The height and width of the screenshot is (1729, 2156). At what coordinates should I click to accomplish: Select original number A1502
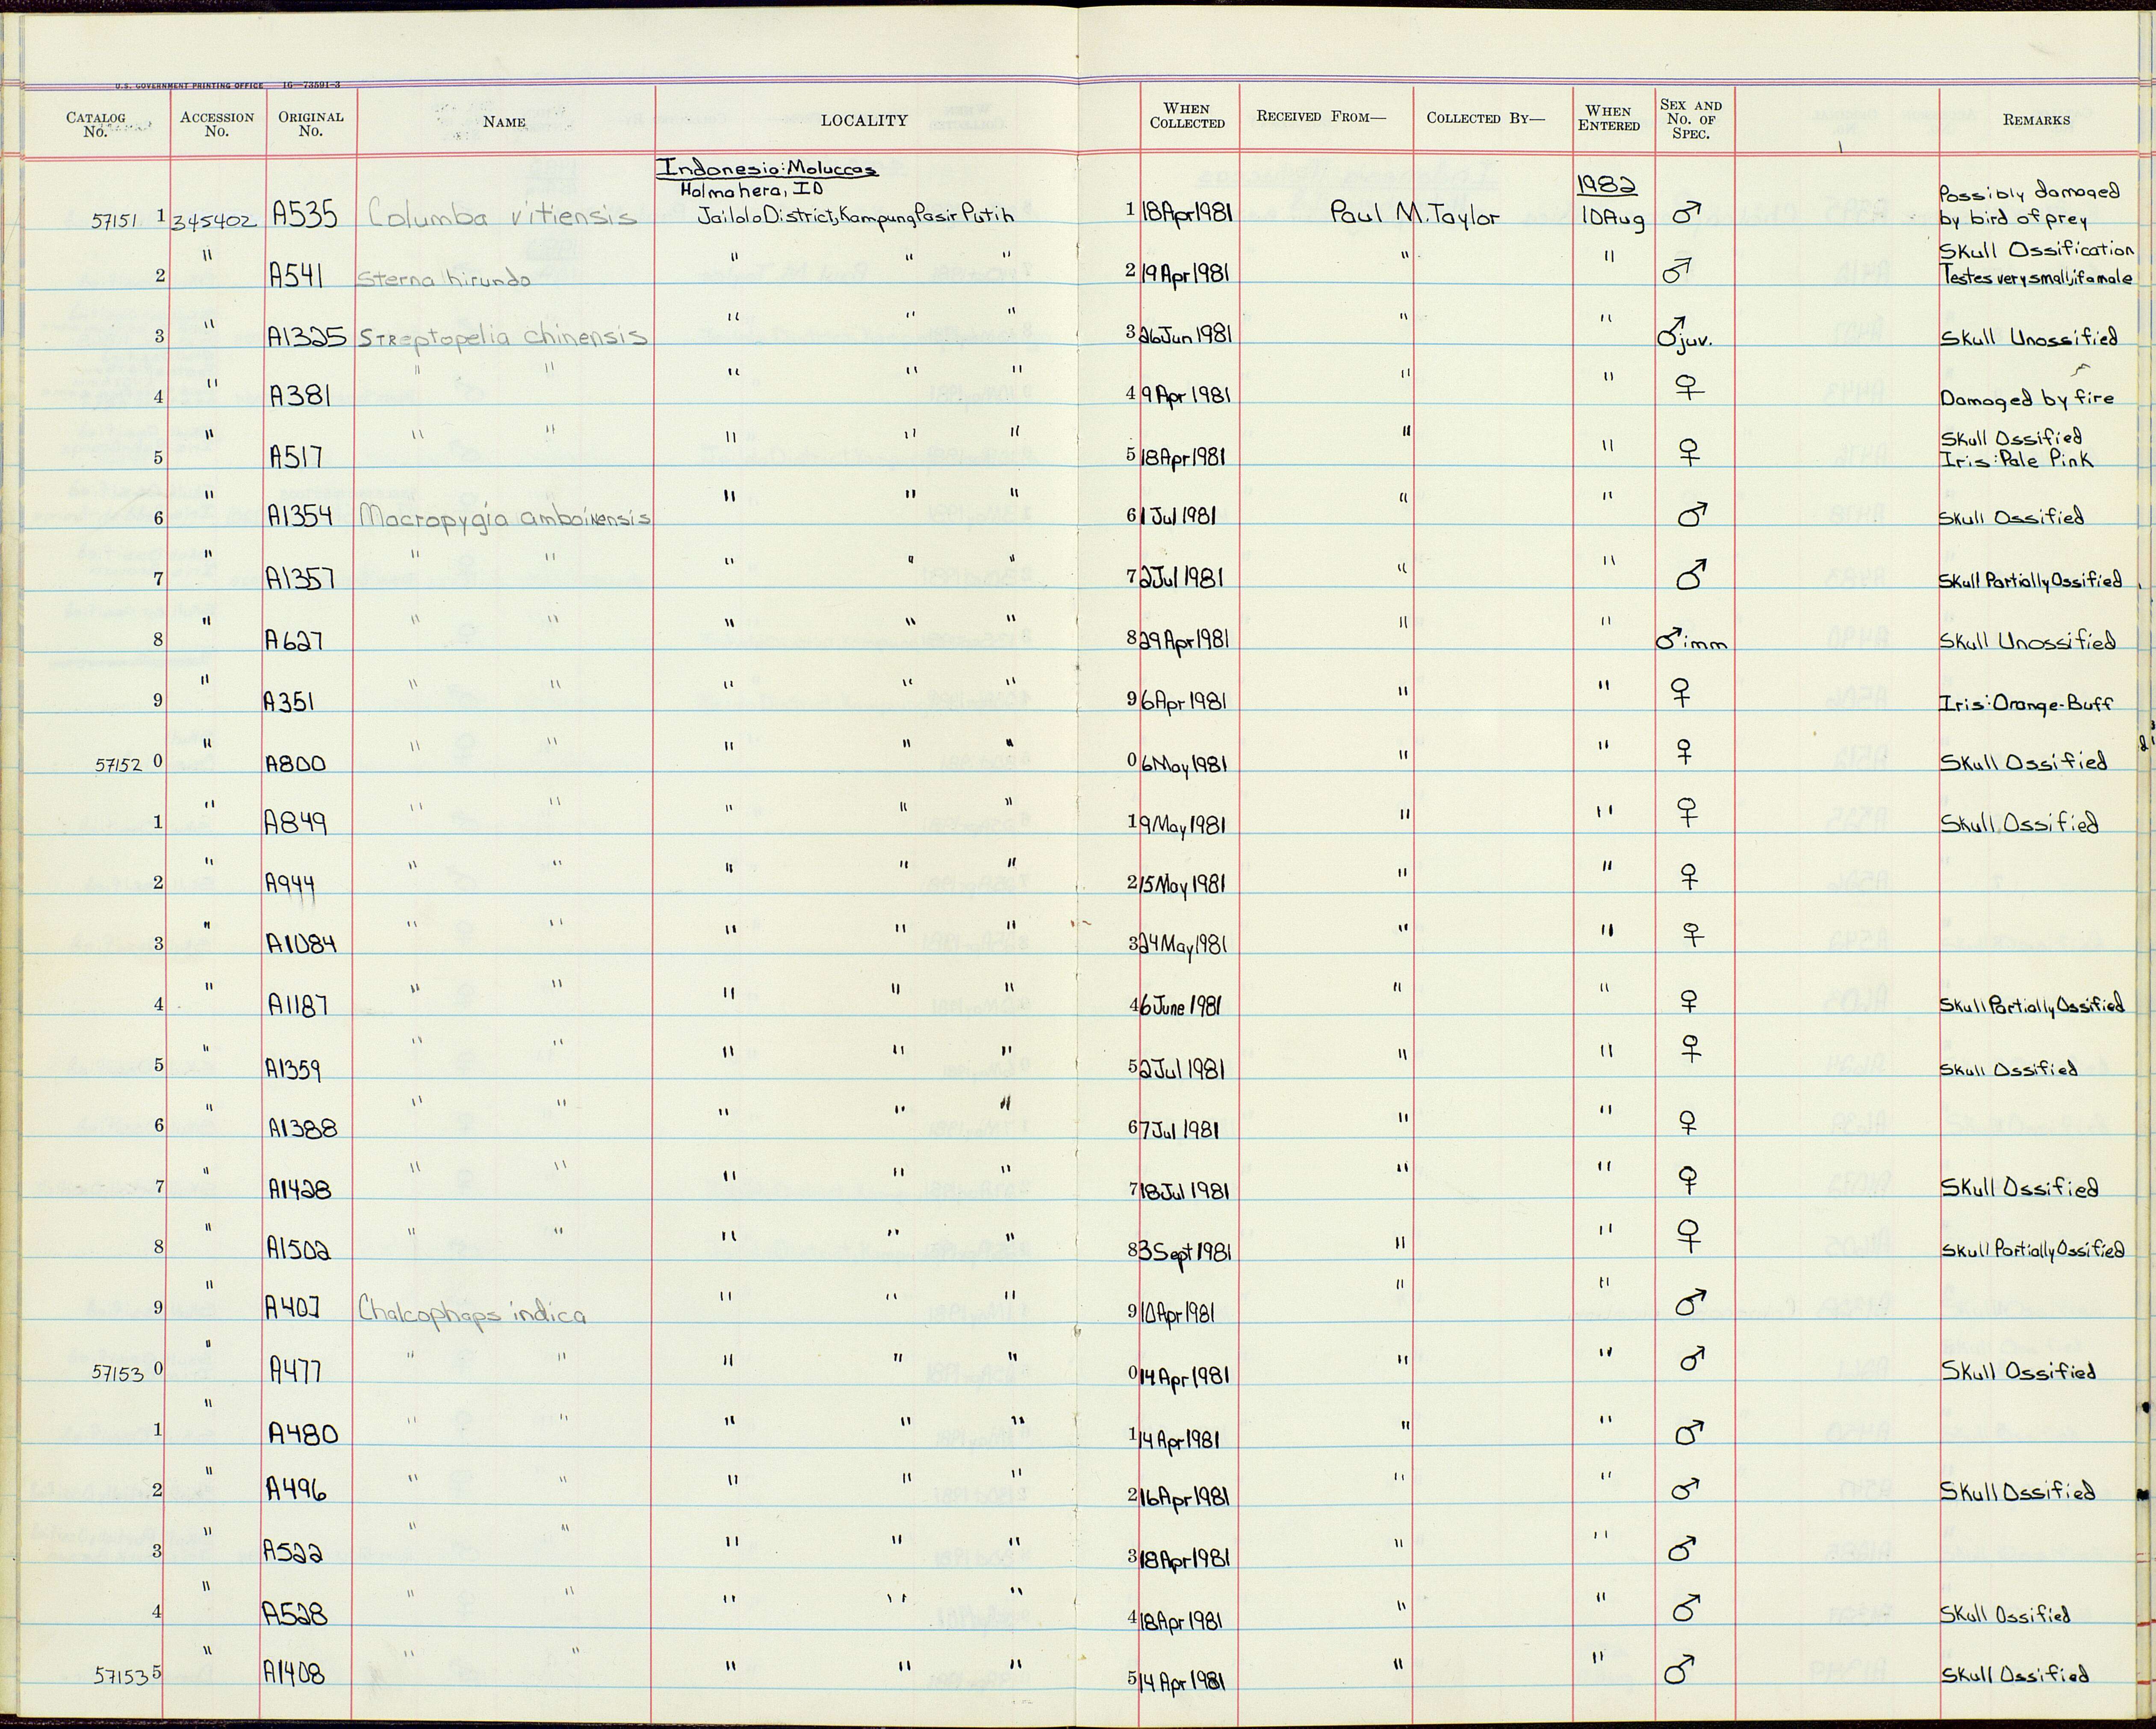299,1250
